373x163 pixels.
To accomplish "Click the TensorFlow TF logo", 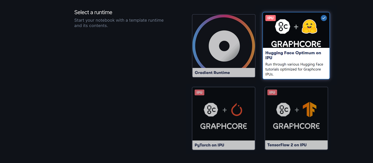I will pos(310,110).
